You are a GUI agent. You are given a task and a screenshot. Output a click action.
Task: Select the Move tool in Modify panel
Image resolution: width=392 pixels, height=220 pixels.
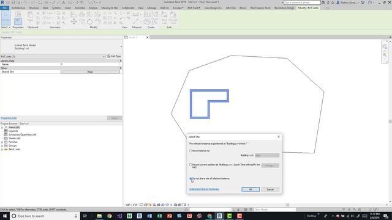(73, 22)
